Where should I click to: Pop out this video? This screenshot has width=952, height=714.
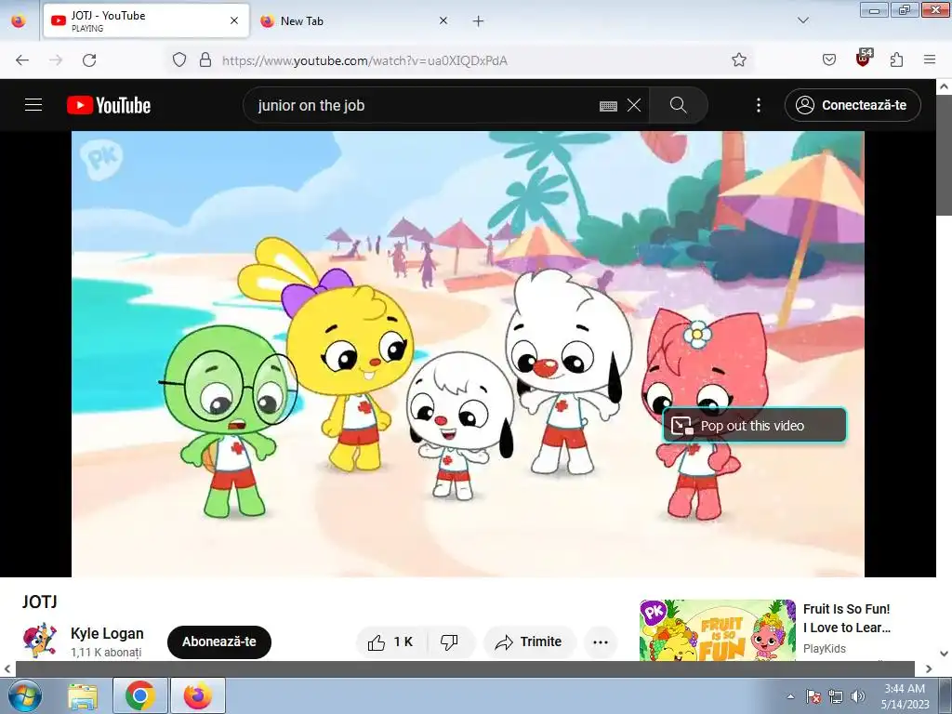pyautogui.click(x=754, y=425)
